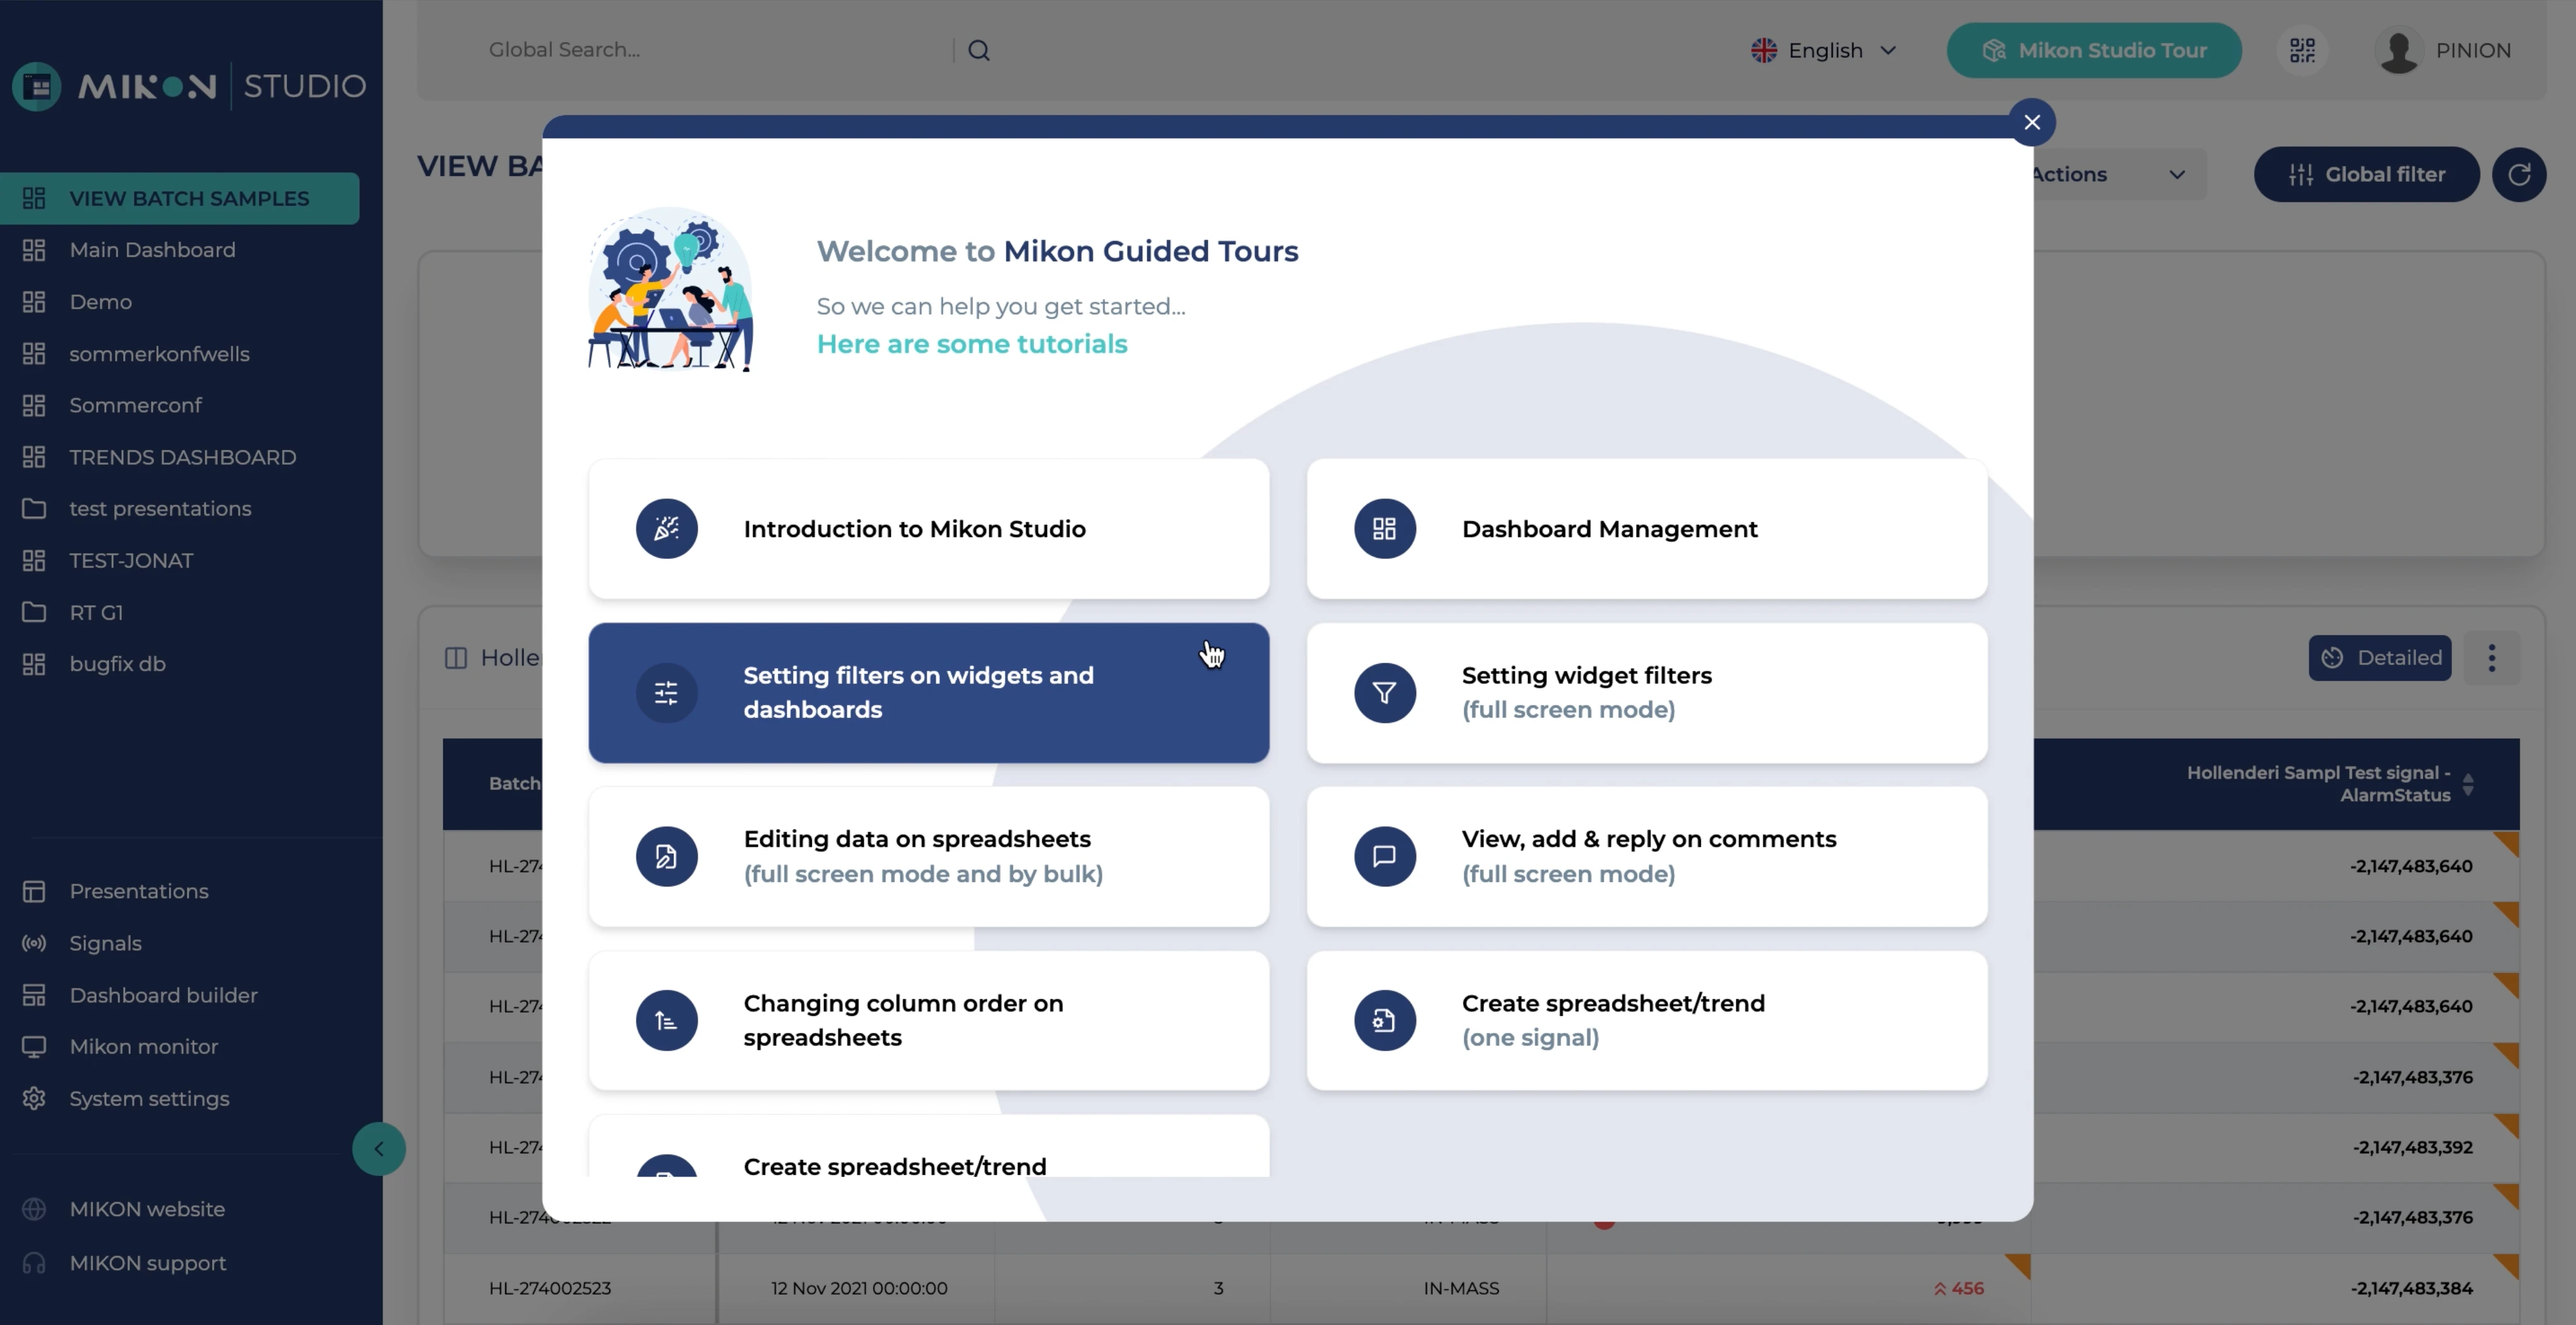Click the Dashboard builder icon
The image size is (2576, 1325).
coord(34,995)
